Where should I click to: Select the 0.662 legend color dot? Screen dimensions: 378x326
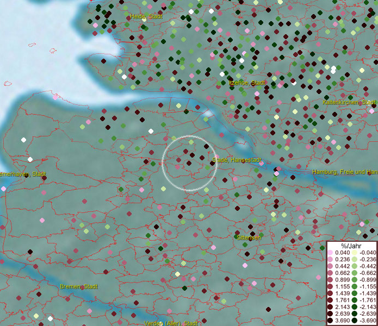click(330, 273)
